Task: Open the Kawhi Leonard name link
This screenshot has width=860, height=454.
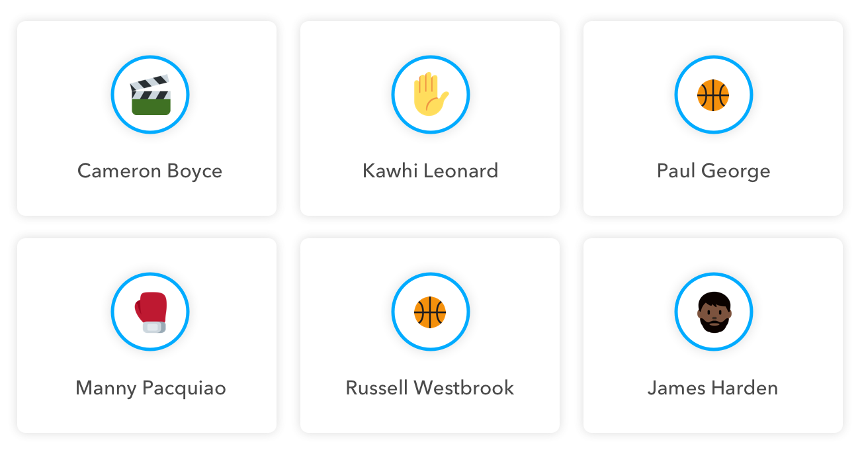Action: pyautogui.click(x=430, y=171)
